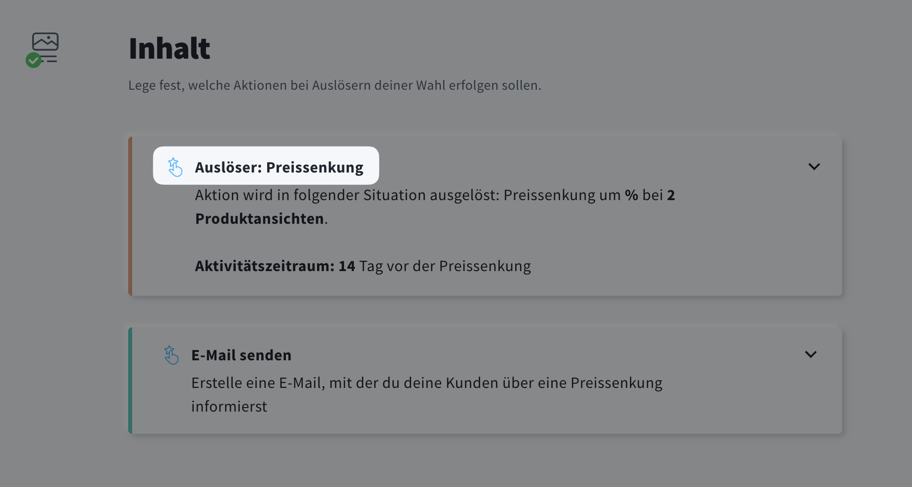Click the word 'informierst' in email card
Image resolution: width=912 pixels, height=487 pixels.
(229, 407)
